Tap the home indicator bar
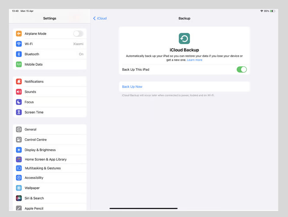 pos(143,208)
